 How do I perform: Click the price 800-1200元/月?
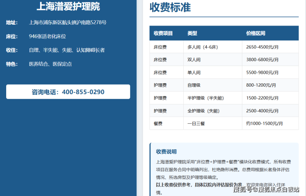point(261,85)
